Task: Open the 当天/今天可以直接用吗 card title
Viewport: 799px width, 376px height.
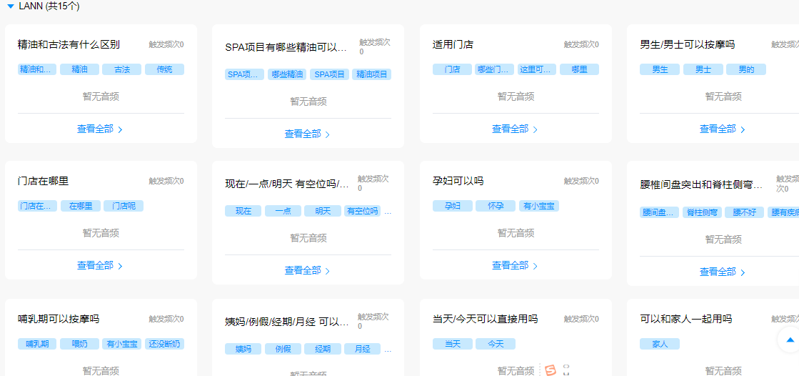Action: pyautogui.click(x=485, y=319)
